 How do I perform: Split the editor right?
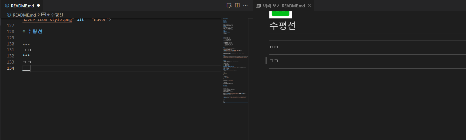pos(237,5)
